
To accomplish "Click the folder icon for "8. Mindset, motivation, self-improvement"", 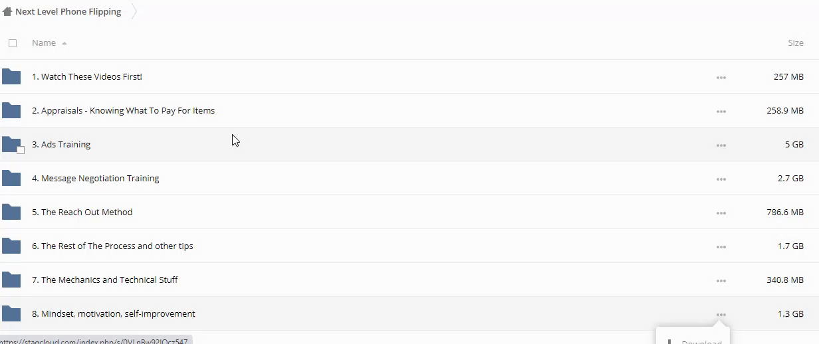I will (11, 314).
